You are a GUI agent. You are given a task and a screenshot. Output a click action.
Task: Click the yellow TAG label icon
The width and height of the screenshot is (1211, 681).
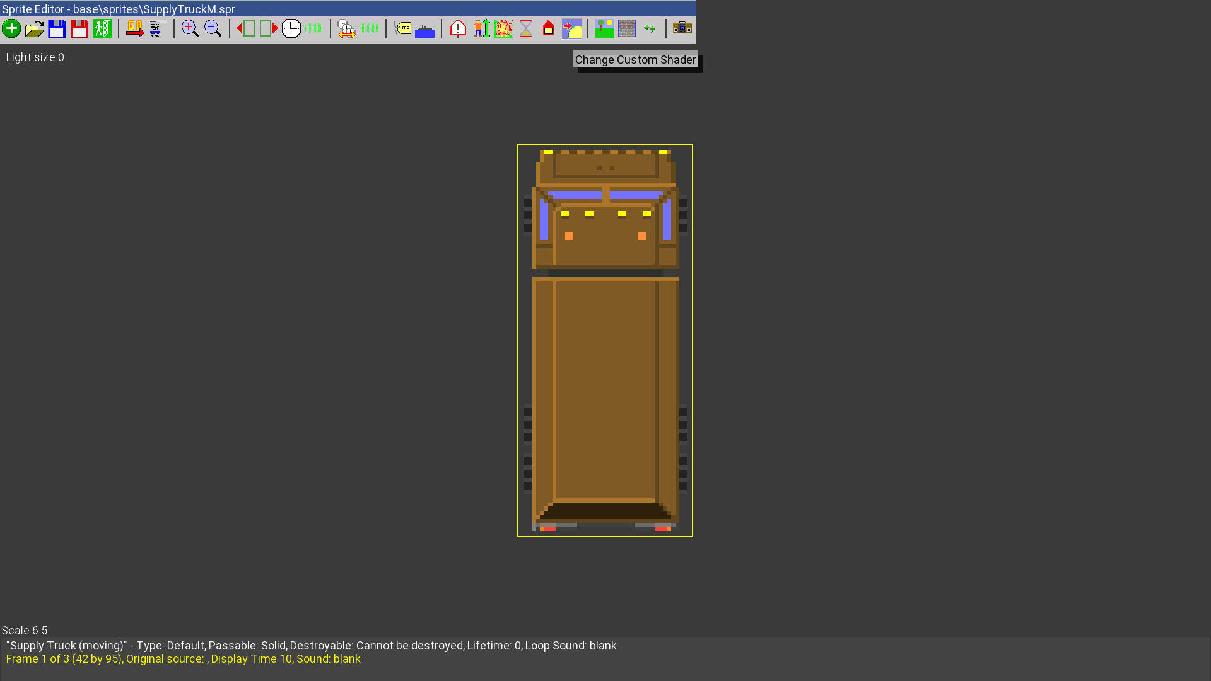[x=402, y=28]
